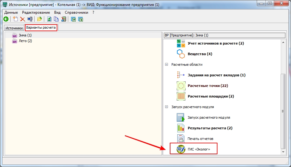Collapse the Запуск расчетного модуля section
Image resolution: width=291 pixels, height=167 pixels.
pos(166,107)
